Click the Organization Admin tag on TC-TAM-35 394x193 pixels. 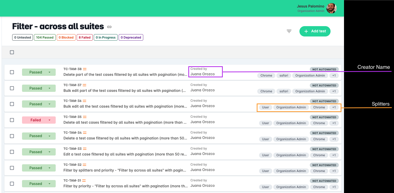coord(291,123)
